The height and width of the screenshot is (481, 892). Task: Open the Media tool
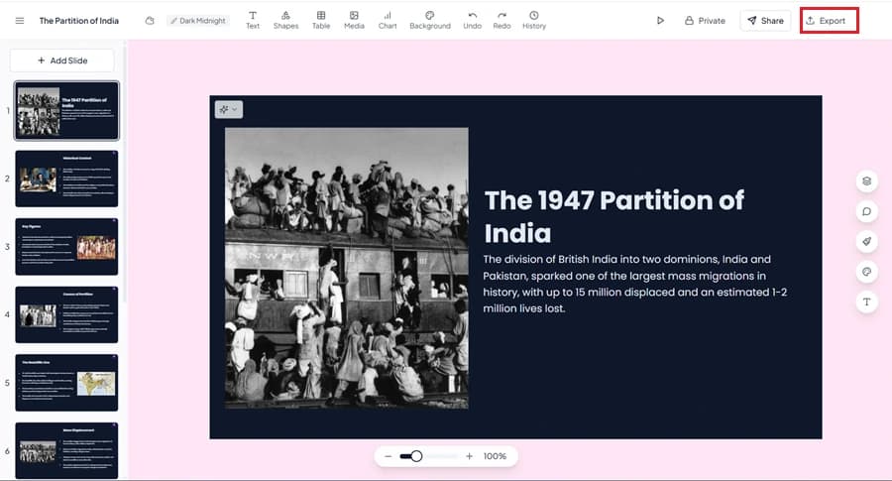(x=354, y=20)
